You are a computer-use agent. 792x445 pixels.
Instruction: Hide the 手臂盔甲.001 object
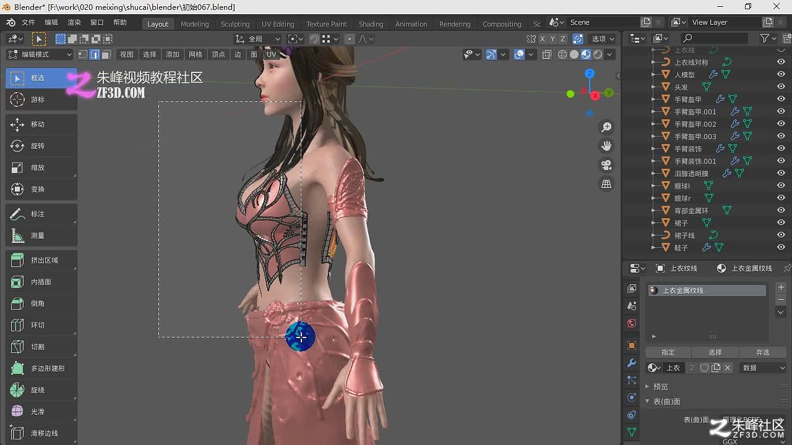tap(781, 111)
